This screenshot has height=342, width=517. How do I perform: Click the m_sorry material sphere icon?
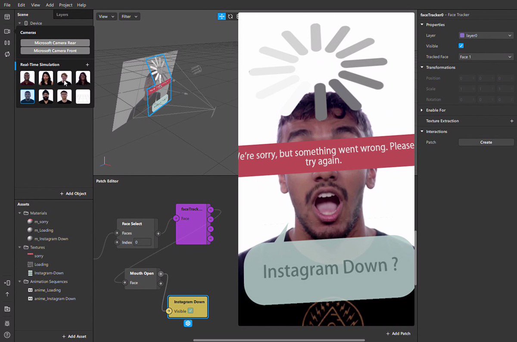coord(30,222)
